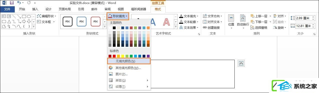Save the document with the floppy disk icon

12,3
